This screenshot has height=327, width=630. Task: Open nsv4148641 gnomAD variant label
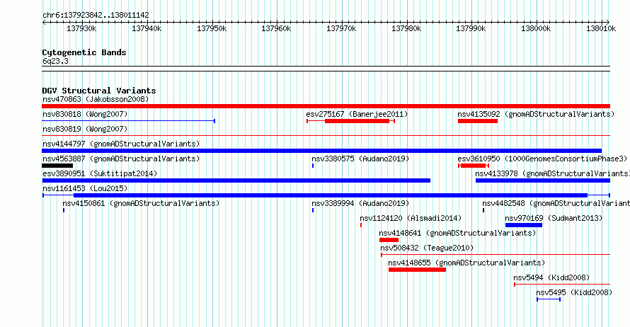[x=457, y=233]
